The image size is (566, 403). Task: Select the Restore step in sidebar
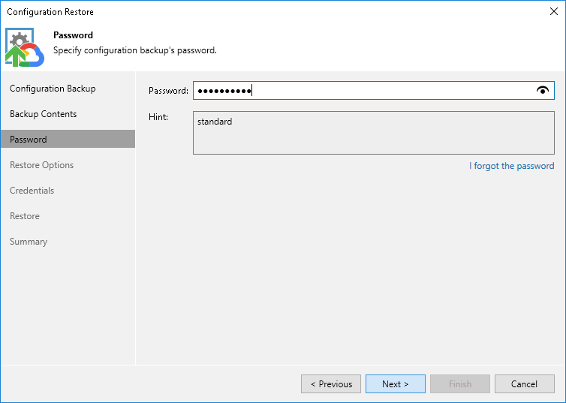(25, 216)
